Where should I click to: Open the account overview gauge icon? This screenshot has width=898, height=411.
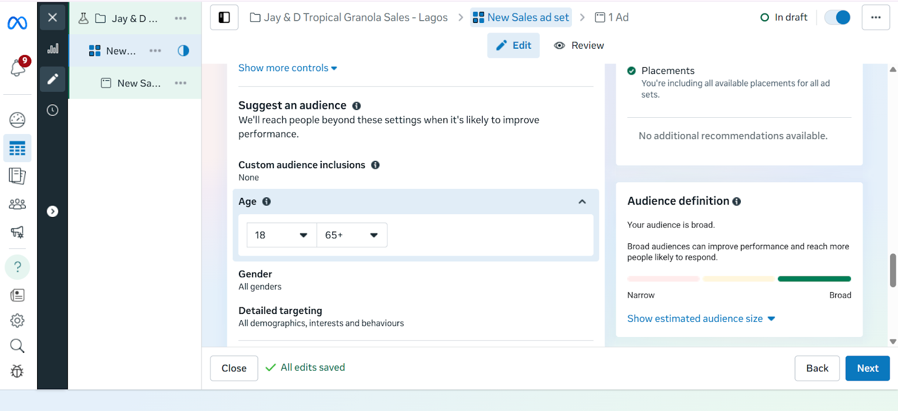pyautogui.click(x=17, y=119)
